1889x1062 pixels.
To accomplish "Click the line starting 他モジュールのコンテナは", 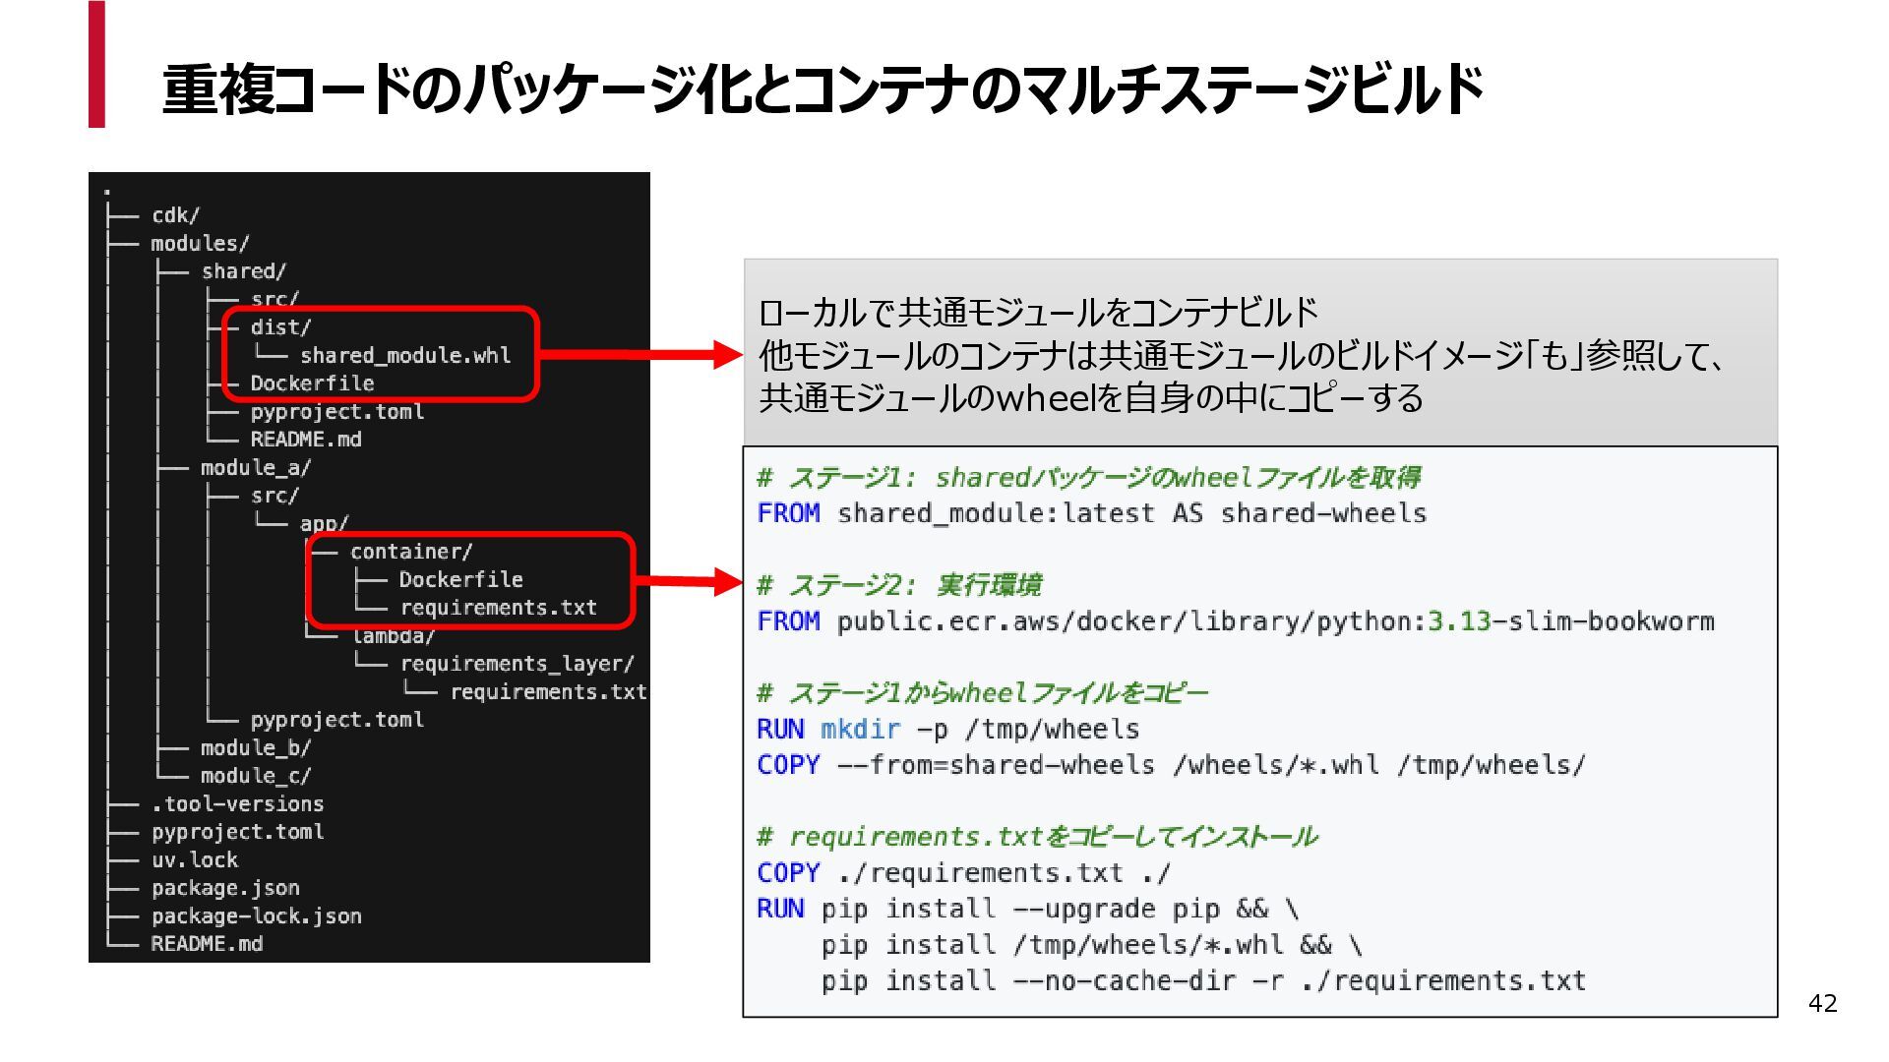I will tap(1241, 356).
